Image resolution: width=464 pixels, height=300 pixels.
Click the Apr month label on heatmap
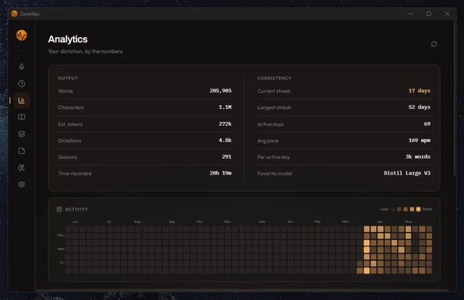pyautogui.click(x=380, y=222)
